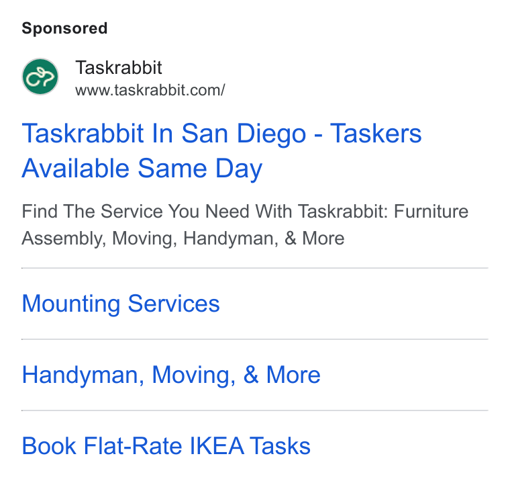Open the Taskrabbit In San Diego headline
This screenshot has height=481, width=510.
pyautogui.click(x=221, y=150)
